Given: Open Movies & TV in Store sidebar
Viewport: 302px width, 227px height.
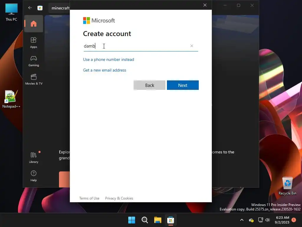Looking at the screenshot, I should 34,79.
